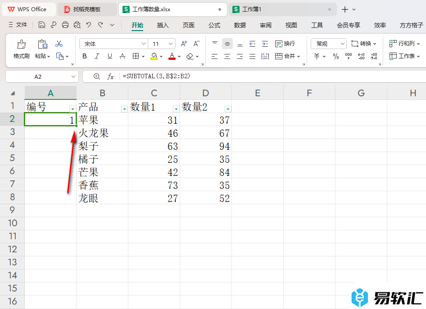Click cell containing 火龙果
This screenshot has height=309, width=426.
102,133
